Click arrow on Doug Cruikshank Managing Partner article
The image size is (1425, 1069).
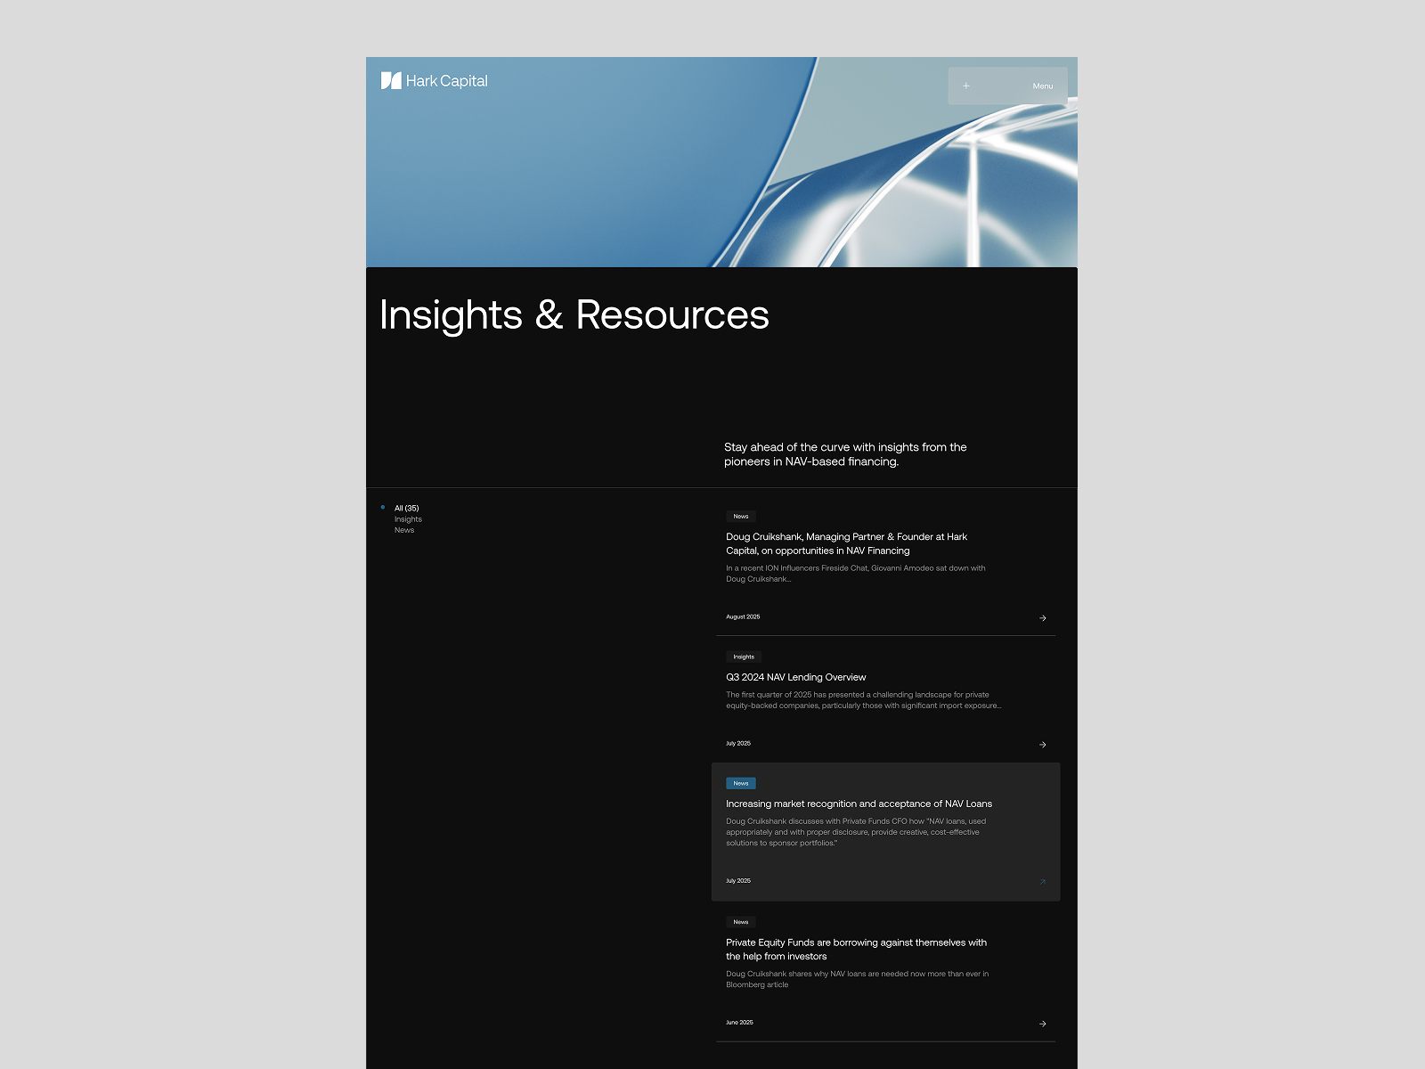pos(1042,618)
